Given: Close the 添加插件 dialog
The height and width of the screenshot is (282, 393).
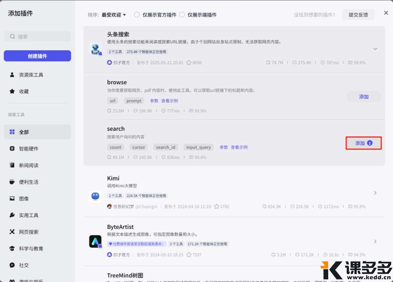Looking at the screenshot, I should 386,13.
